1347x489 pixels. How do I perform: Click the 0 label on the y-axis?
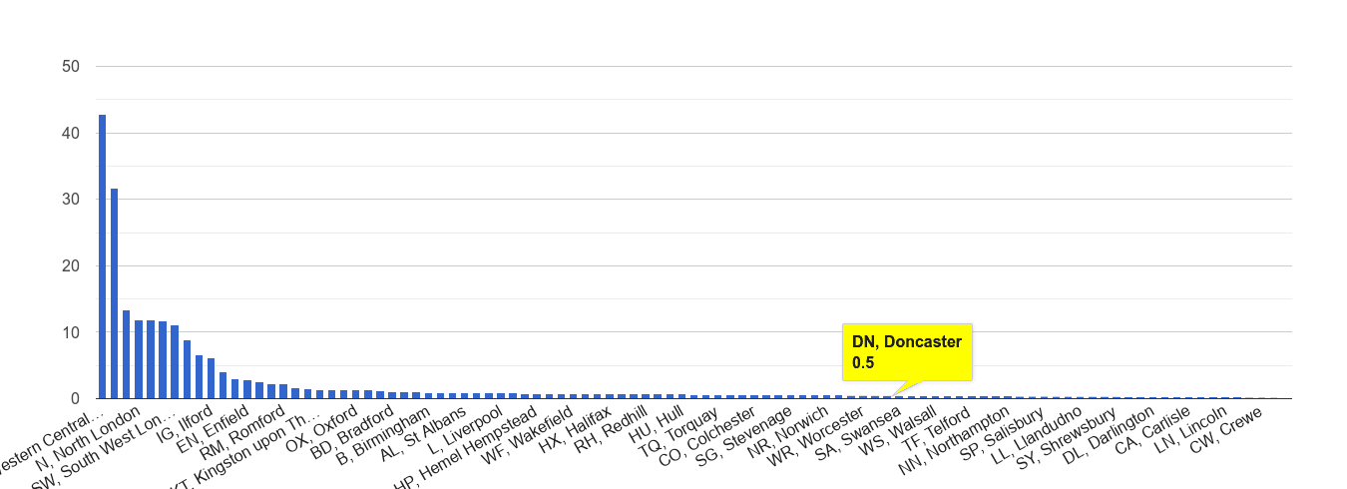(76, 398)
